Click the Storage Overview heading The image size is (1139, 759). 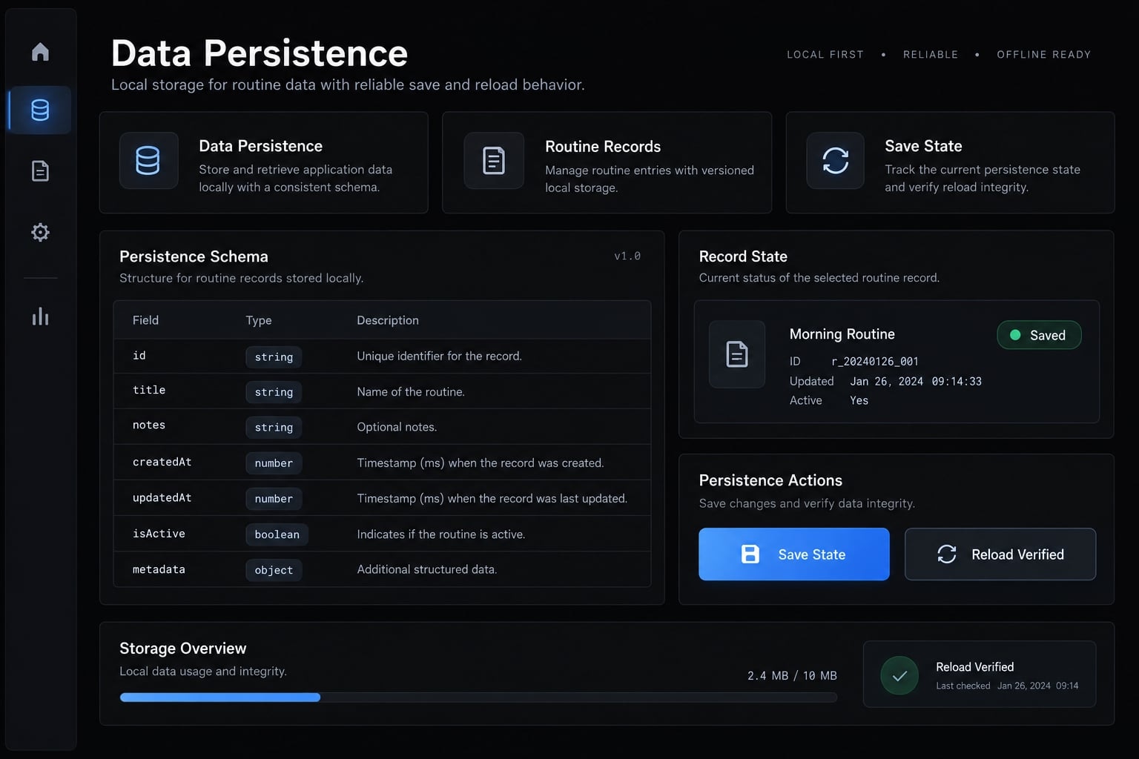(x=182, y=649)
